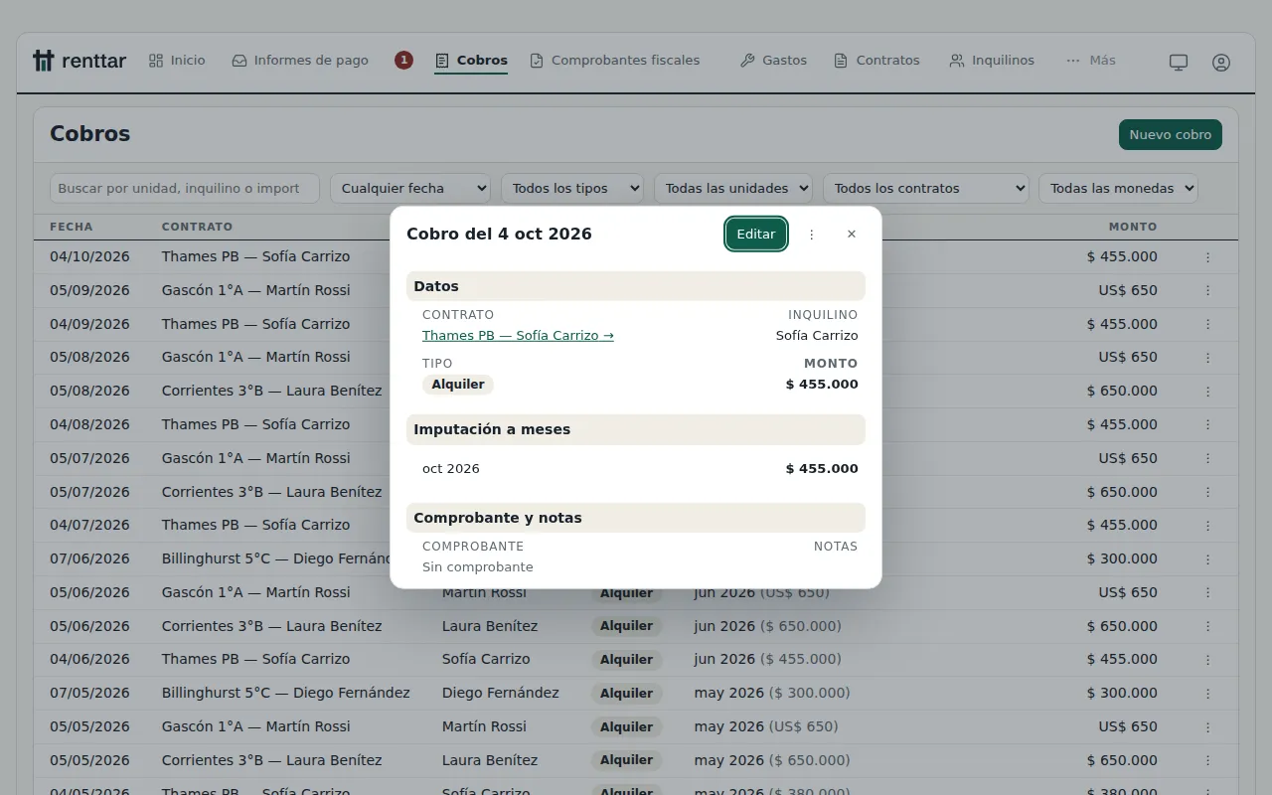The height and width of the screenshot is (795, 1272).
Task: Open the modal's three-dot options menu
Action: tap(812, 235)
